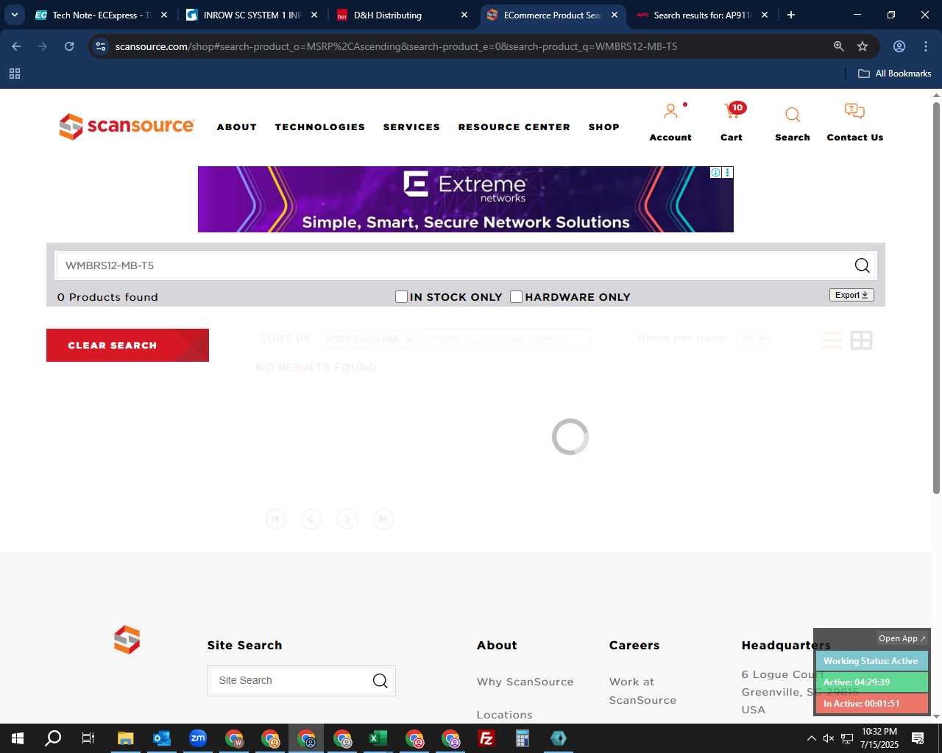The height and width of the screenshot is (753, 942).
Task: Click the Extreme Networks banner ad
Action: click(465, 199)
